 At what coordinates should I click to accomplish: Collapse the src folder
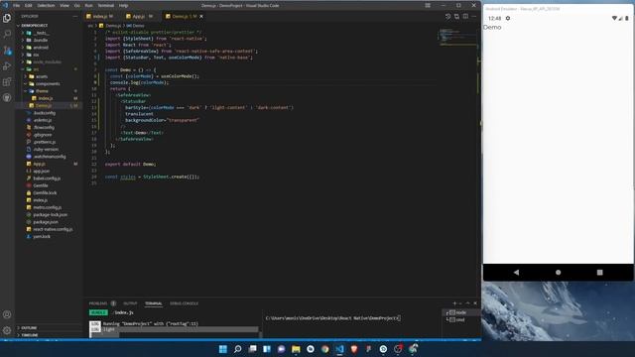tap(36, 69)
